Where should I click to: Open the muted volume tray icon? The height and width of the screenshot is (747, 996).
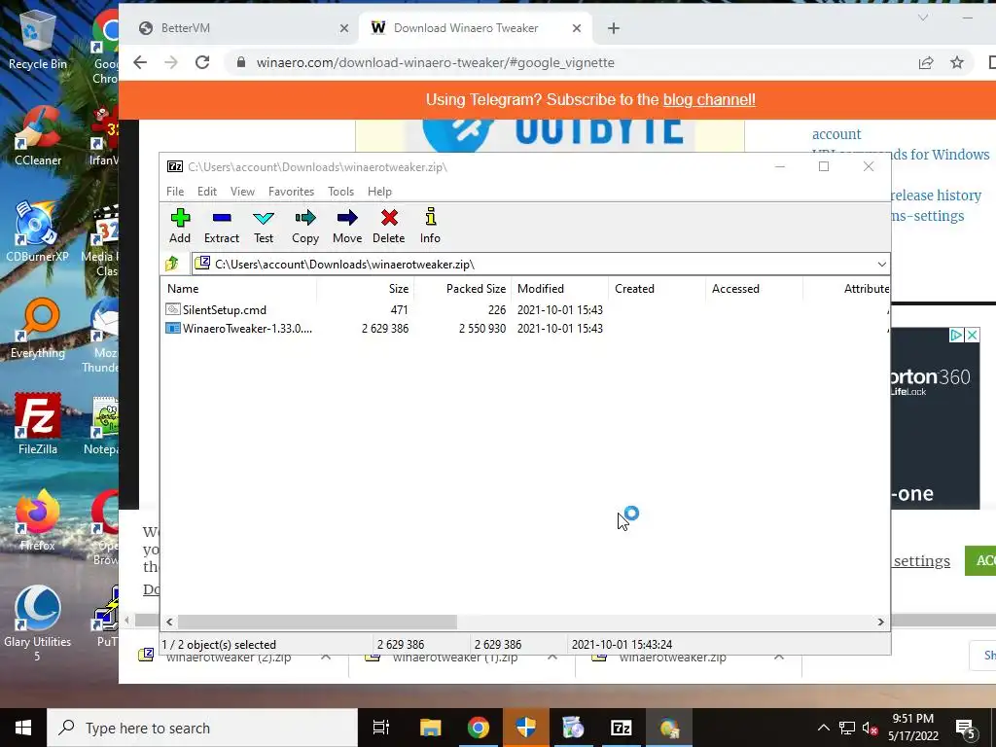point(871,728)
